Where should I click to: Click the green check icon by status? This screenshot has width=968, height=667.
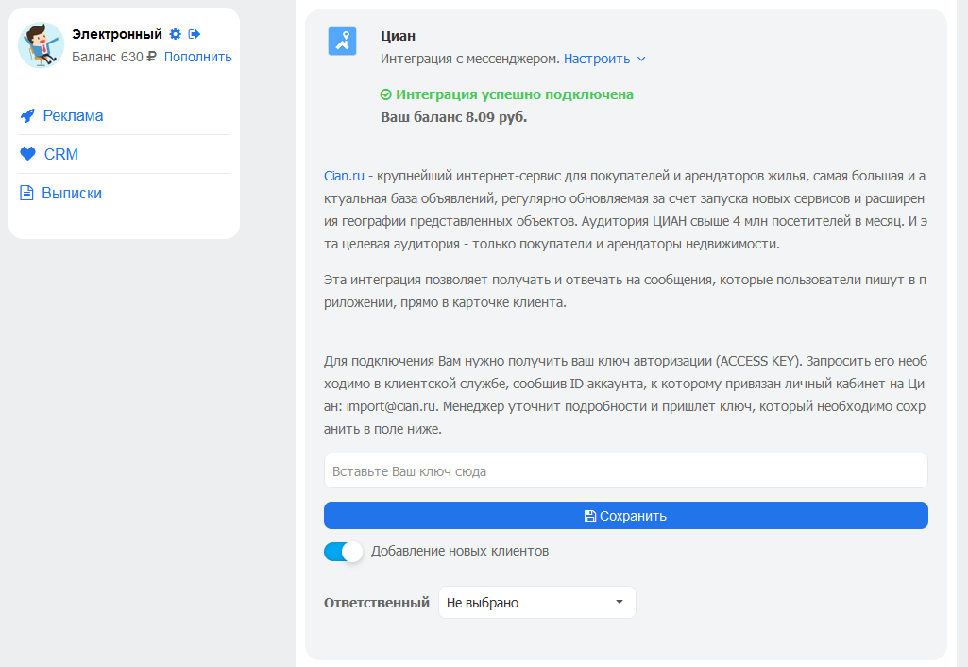(386, 94)
